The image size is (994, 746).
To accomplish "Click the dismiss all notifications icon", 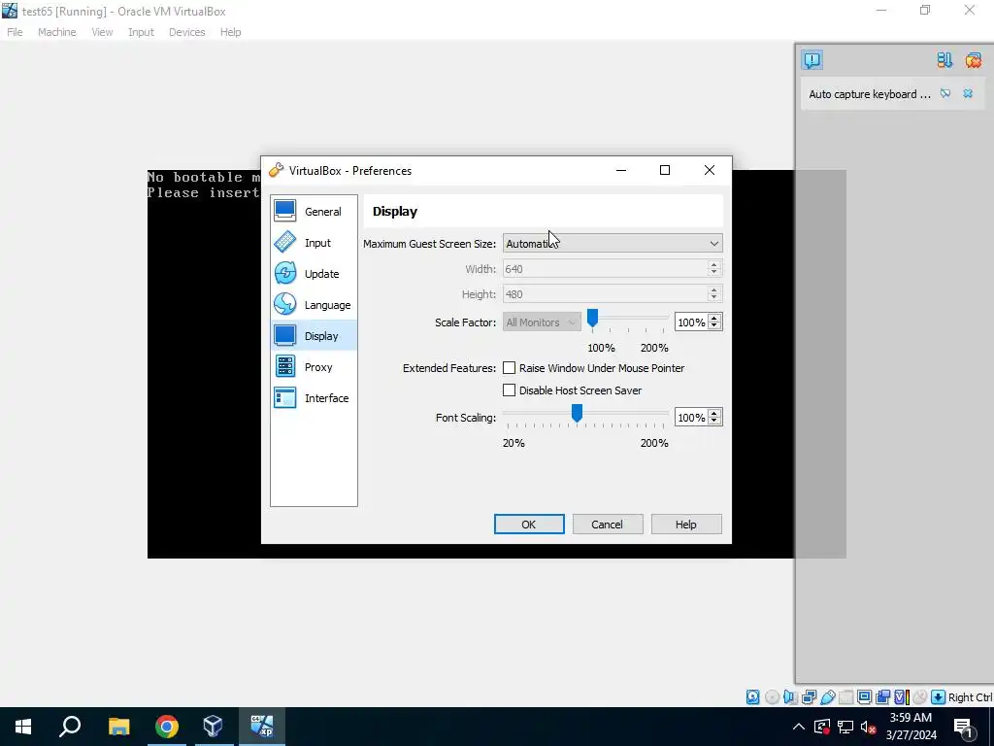I will tap(973, 60).
